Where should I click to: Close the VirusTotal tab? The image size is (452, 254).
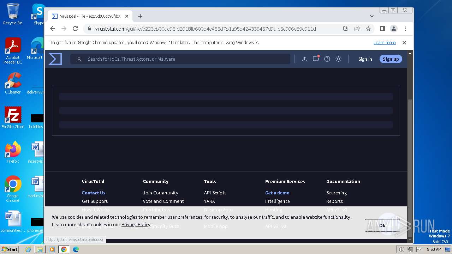127,16
